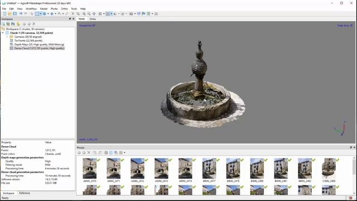Zoom in on the model view
The height and width of the screenshot is (201, 357).
click(x=84, y=14)
